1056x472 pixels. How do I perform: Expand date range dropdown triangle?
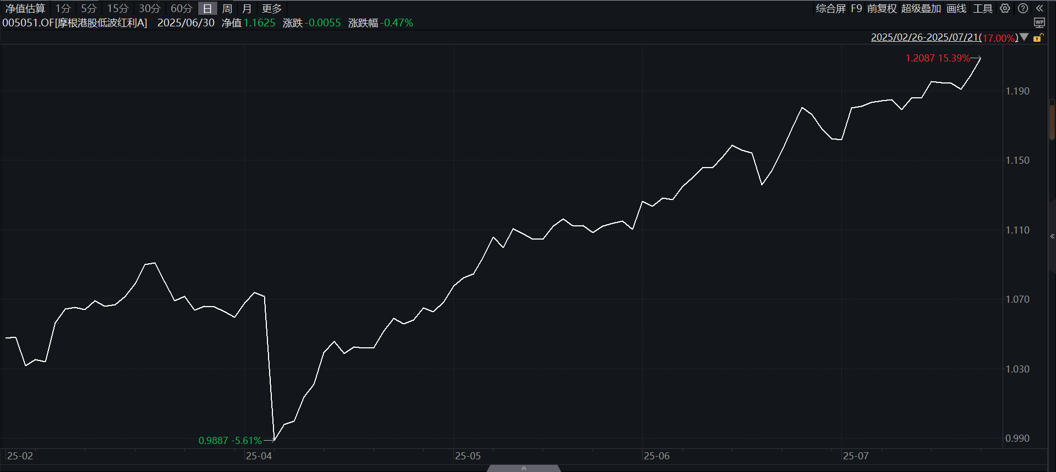[1024, 37]
